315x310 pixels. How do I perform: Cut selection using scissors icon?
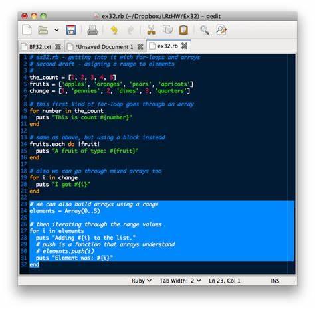pyautogui.click(x=152, y=30)
